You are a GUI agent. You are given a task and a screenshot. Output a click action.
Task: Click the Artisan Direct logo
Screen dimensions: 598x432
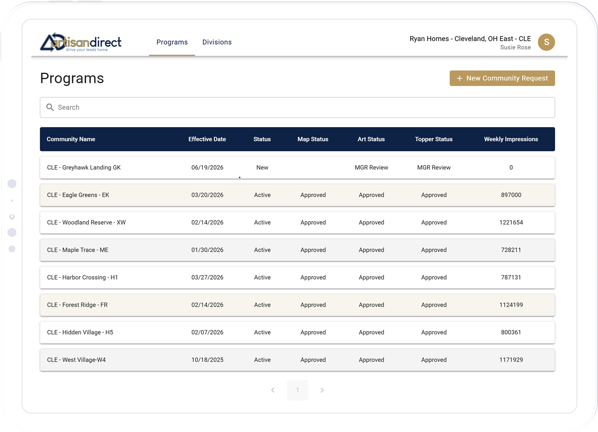pyautogui.click(x=80, y=42)
